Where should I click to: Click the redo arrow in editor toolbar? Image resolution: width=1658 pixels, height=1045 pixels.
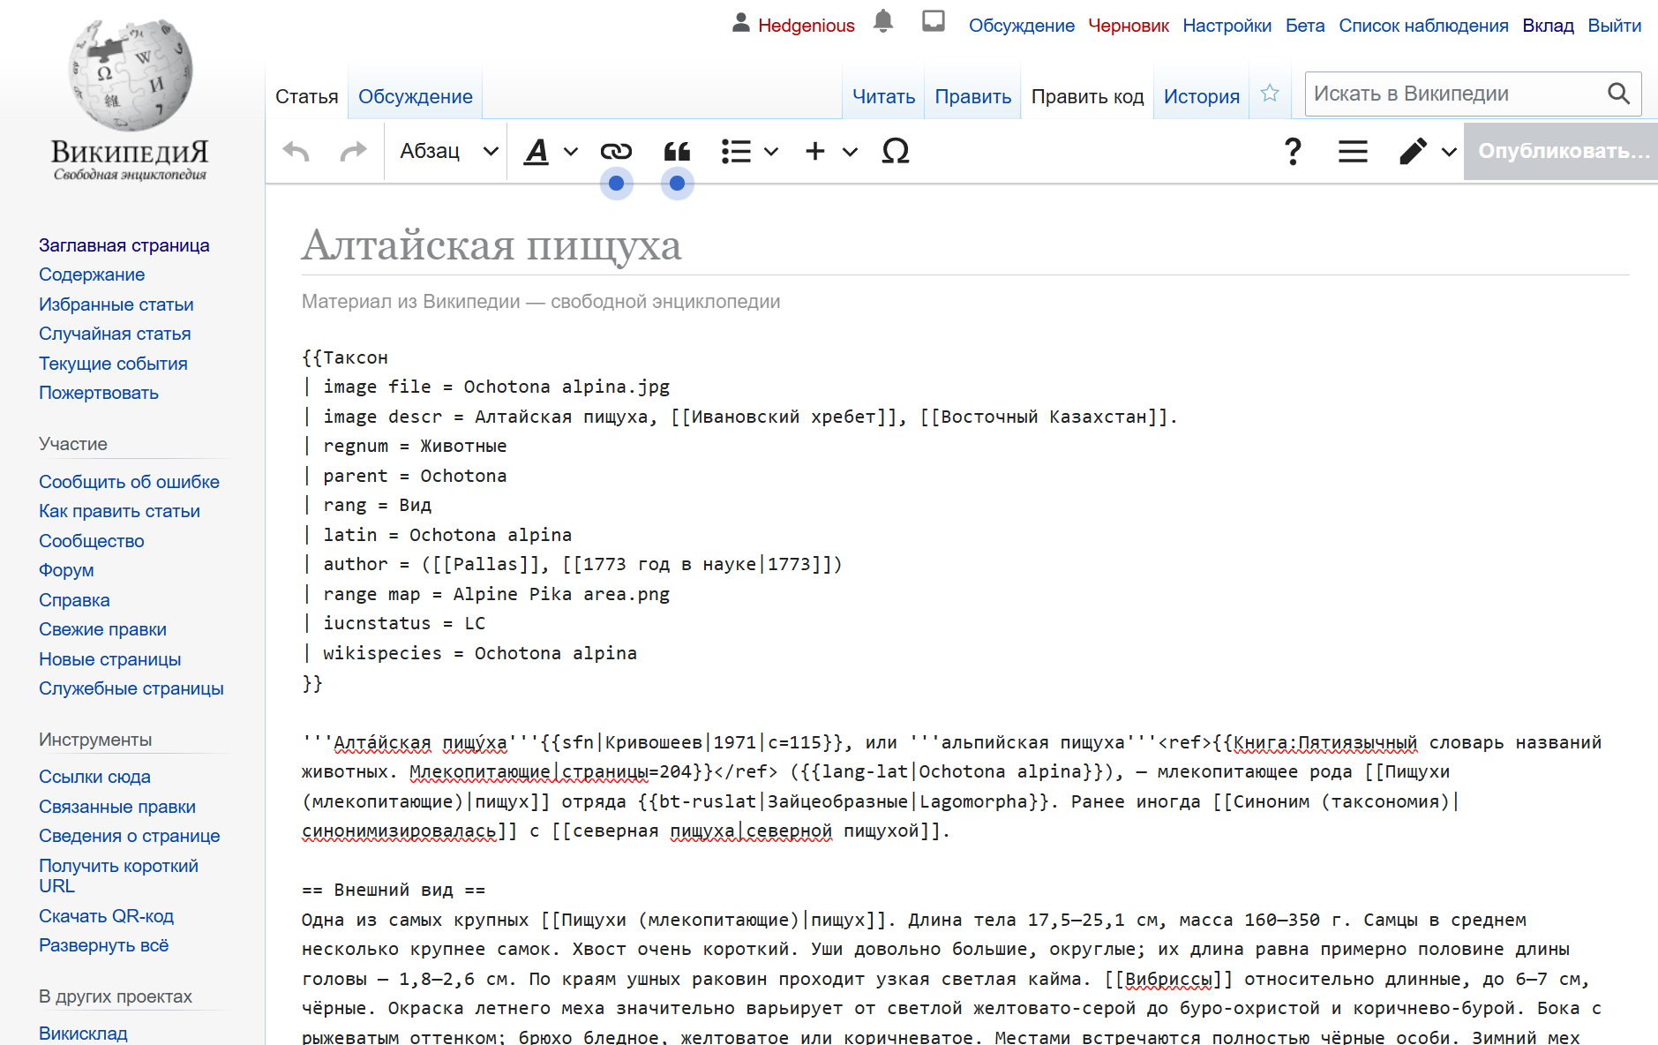point(353,152)
